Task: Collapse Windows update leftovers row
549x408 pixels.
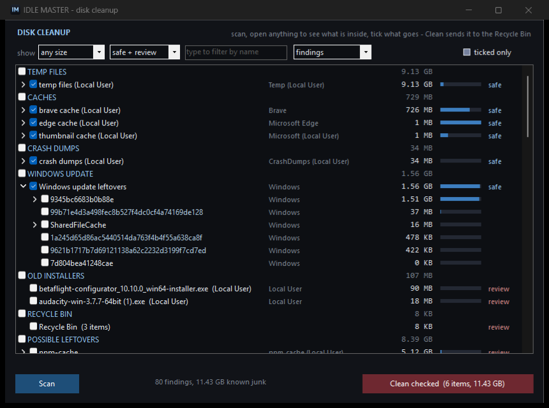Action: click(23, 186)
